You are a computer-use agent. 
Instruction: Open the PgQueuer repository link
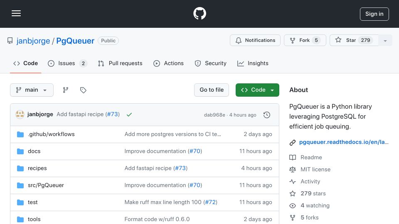75,41
